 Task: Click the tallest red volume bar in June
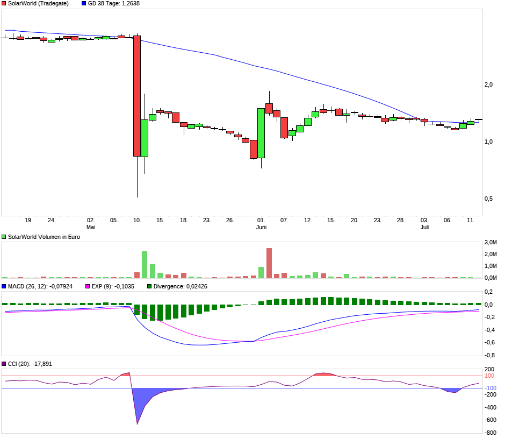(x=269, y=263)
